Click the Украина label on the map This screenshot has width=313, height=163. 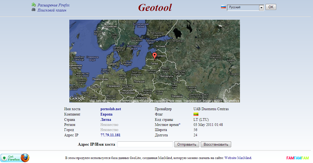click(x=177, y=96)
